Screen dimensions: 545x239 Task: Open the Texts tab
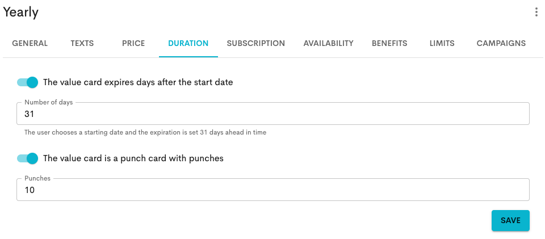(82, 43)
